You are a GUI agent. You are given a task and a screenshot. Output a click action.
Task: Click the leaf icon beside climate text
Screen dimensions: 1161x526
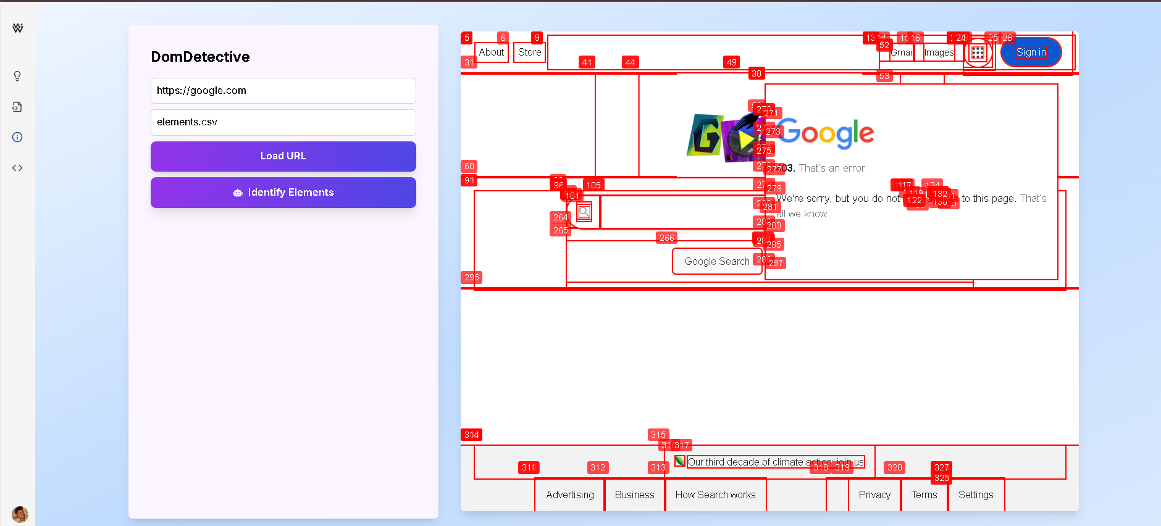point(679,461)
